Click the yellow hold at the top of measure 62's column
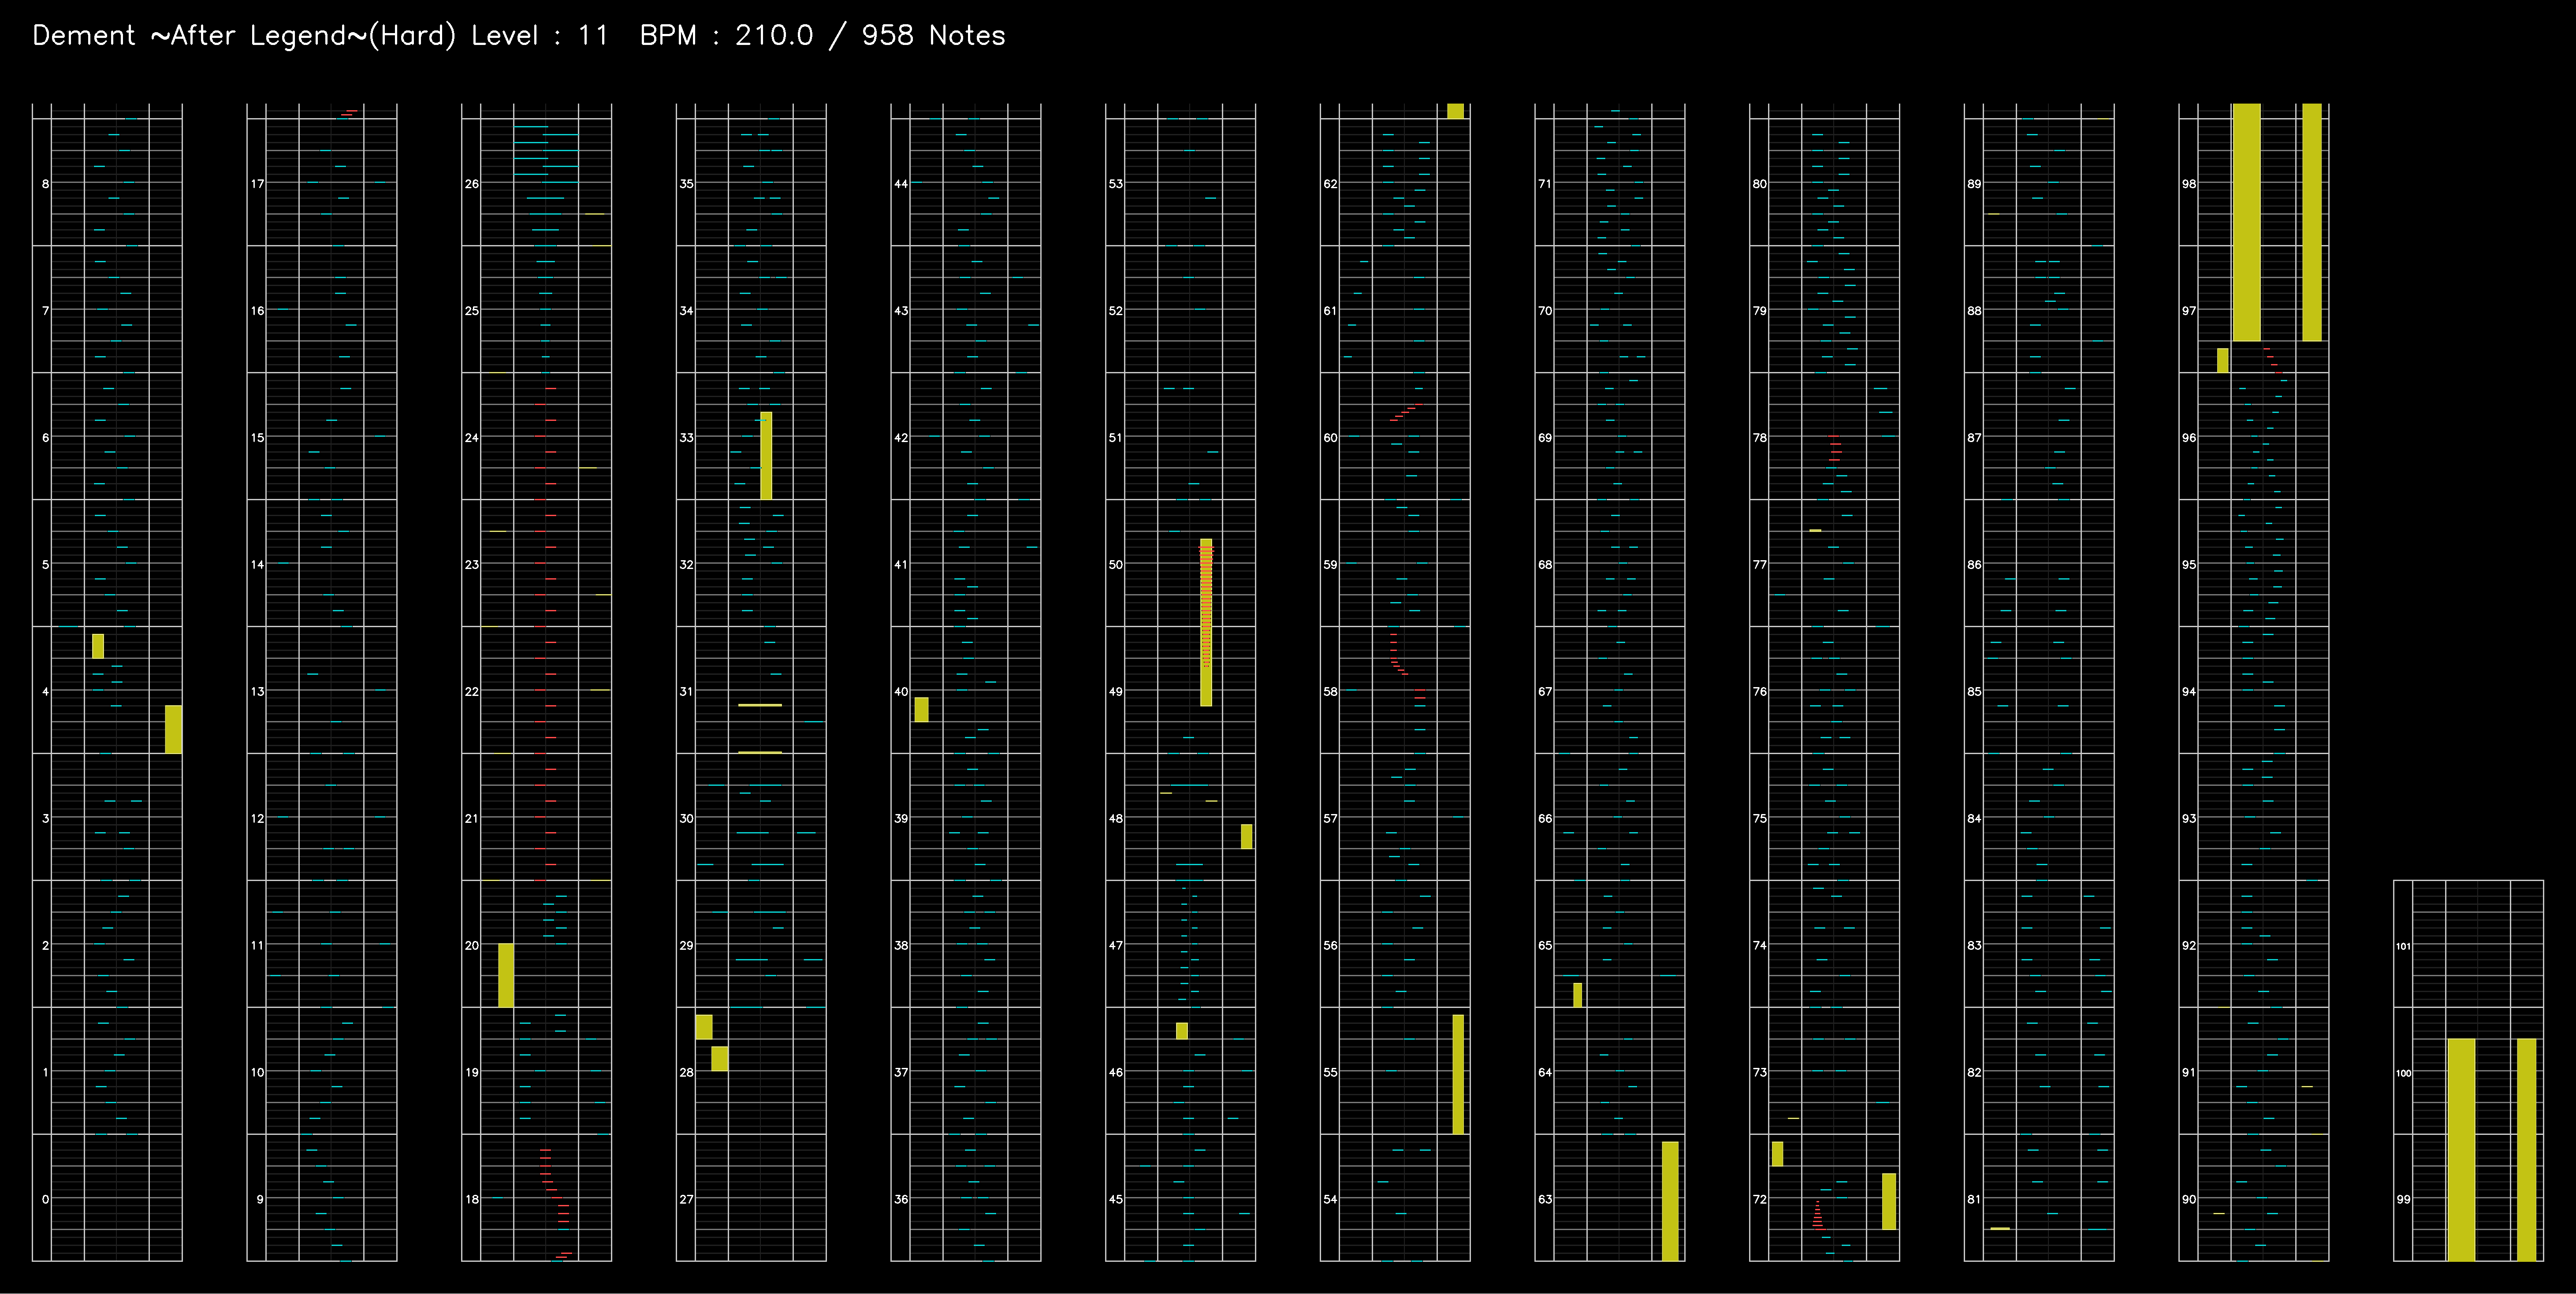 point(1456,111)
